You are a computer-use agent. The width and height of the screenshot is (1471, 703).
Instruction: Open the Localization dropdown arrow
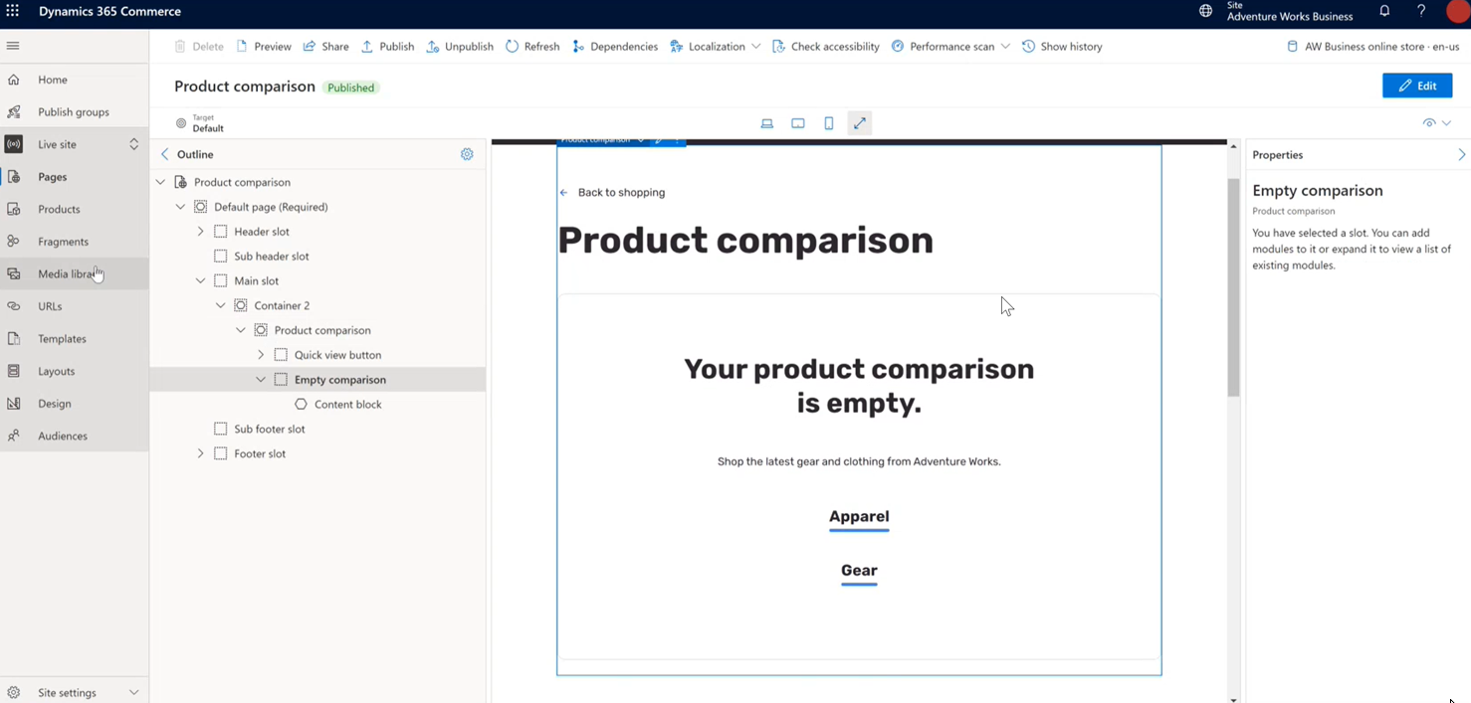pos(756,47)
